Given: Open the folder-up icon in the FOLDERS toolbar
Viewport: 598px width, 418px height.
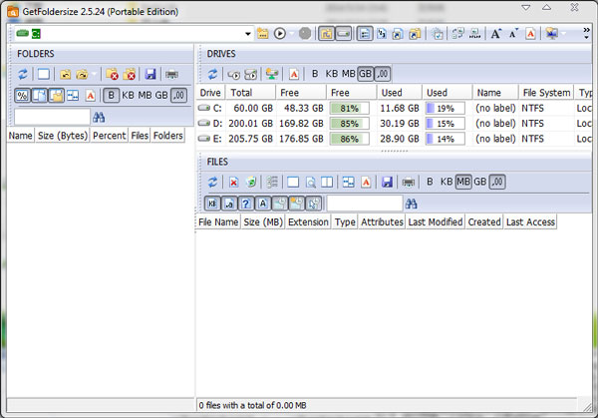Looking at the screenshot, I should pyautogui.click(x=66, y=74).
